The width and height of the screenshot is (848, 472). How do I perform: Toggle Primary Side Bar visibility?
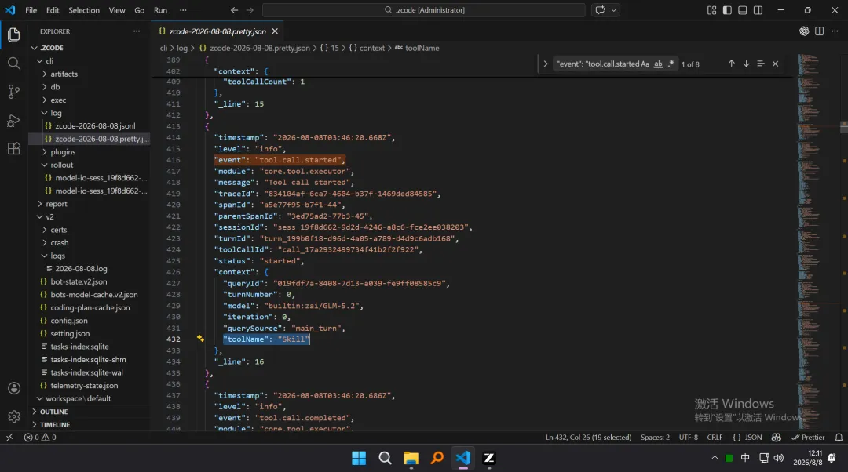pos(727,10)
